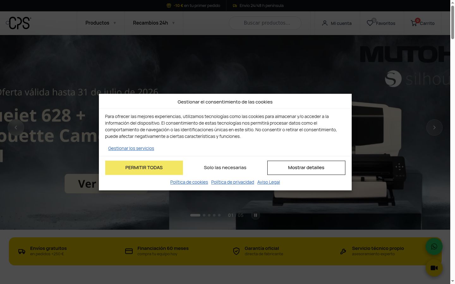Image resolution: width=455 pixels, height=284 pixels.
Task: Click the Ver button on hero banner
Action: point(82,184)
